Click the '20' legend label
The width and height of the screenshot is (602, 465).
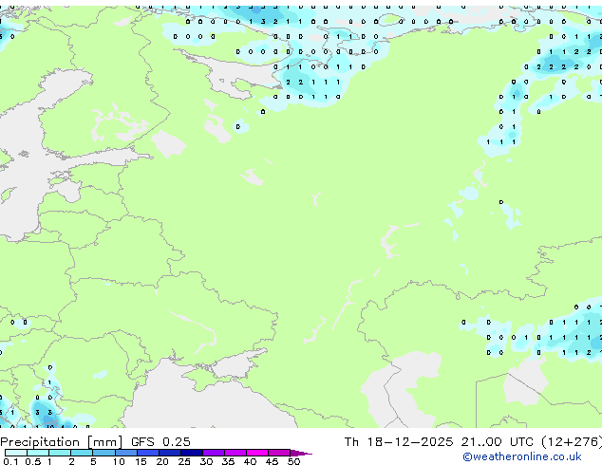tap(162, 461)
